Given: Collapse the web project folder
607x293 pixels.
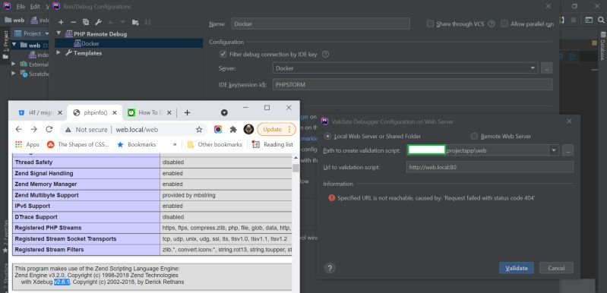Looking at the screenshot, I should pyautogui.click(x=14, y=45).
